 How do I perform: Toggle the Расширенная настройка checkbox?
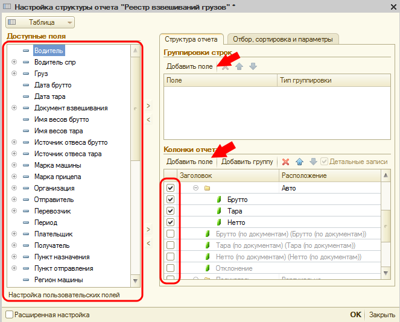coord(9,315)
